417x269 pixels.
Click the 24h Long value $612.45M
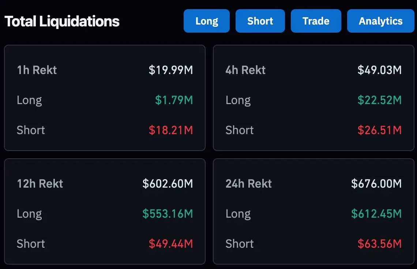[x=376, y=214]
